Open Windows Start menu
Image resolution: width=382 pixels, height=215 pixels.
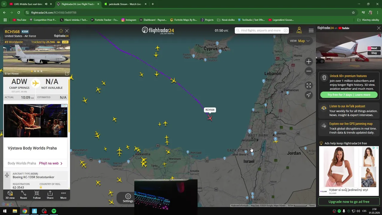click(5, 211)
